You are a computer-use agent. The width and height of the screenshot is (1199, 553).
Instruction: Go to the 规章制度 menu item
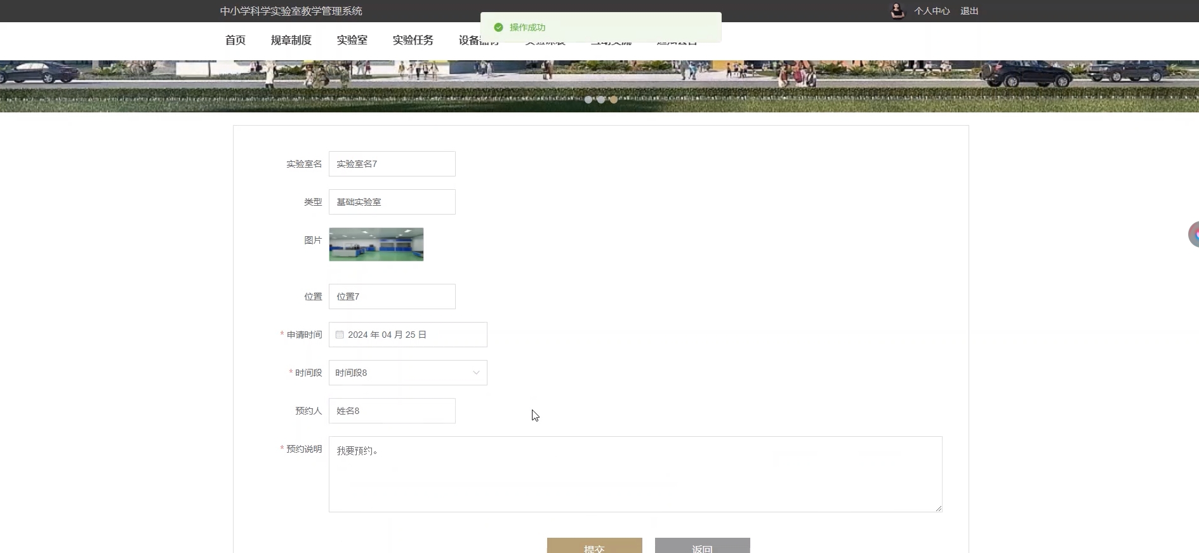coord(291,41)
